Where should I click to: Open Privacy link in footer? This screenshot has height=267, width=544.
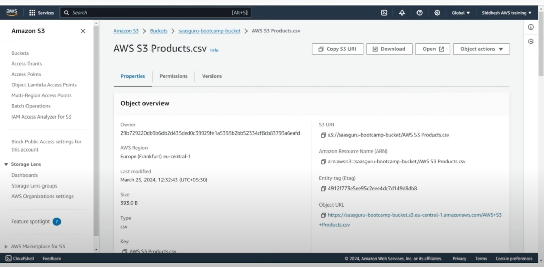(459, 259)
